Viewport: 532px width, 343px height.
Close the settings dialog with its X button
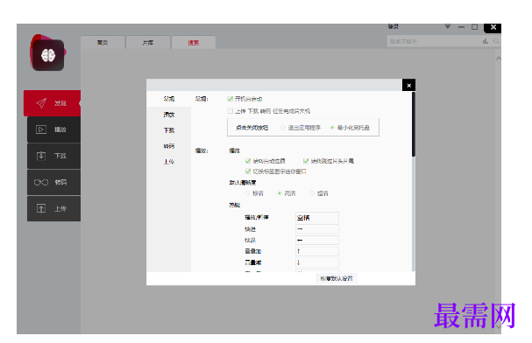[408, 86]
